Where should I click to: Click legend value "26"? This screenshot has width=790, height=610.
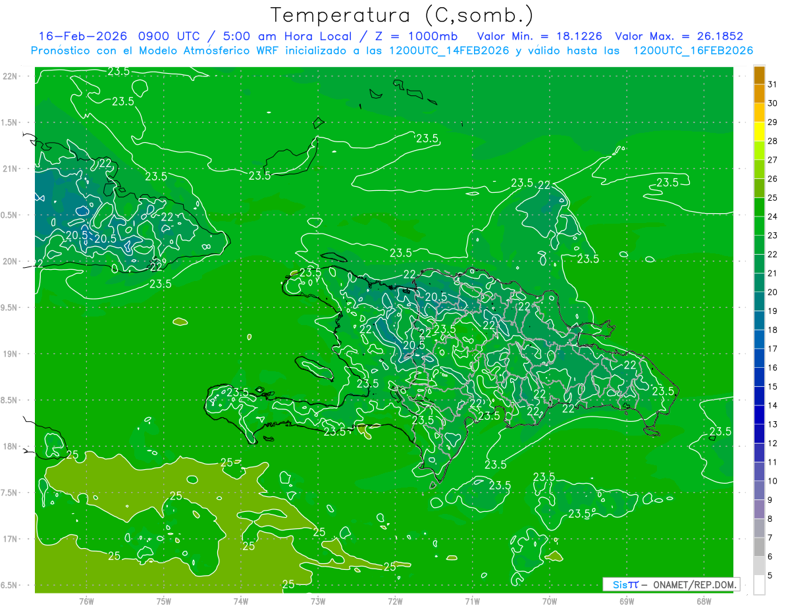(773, 179)
